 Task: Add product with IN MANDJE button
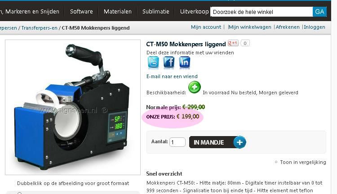click(x=217, y=142)
